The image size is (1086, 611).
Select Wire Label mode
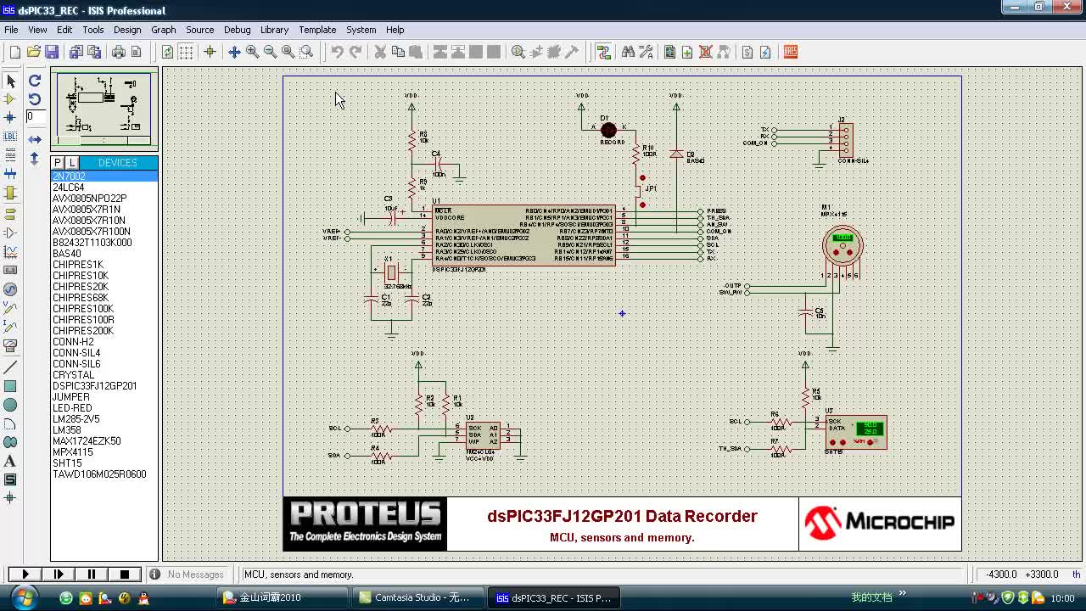tap(10, 137)
